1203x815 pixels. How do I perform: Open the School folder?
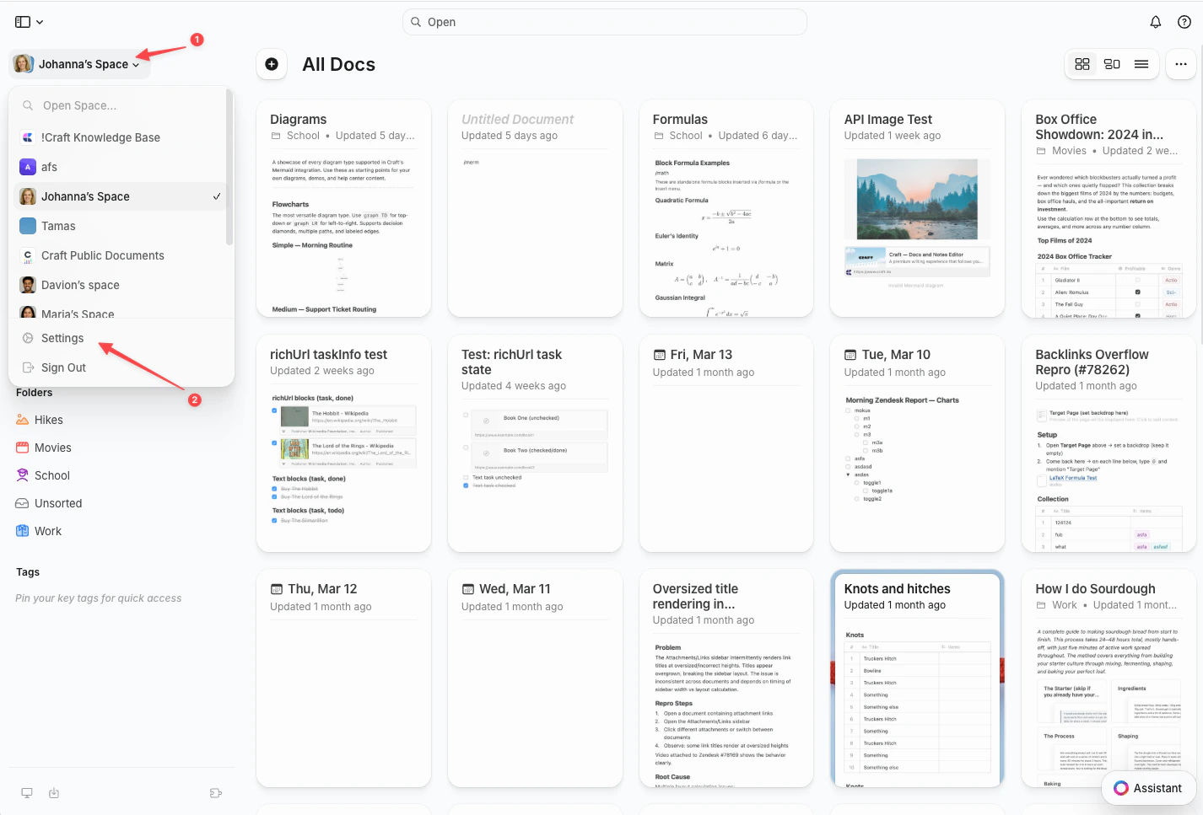[x=120, y=475]
